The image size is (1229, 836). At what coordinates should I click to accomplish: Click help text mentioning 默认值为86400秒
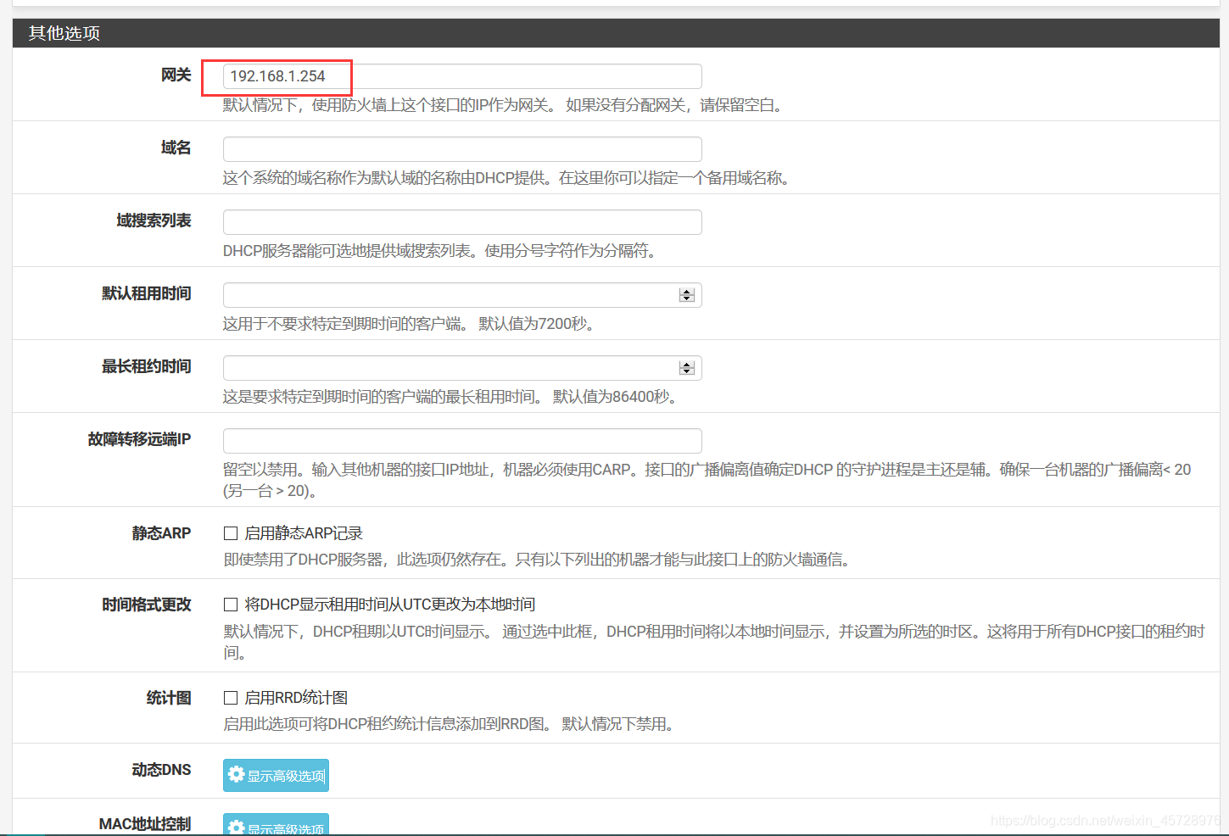[452, 397]
